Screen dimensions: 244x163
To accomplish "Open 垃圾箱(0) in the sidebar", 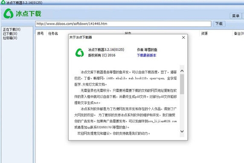I will 10,38.
